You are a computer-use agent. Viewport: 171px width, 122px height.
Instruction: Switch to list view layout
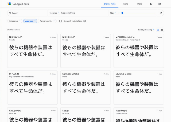click(x=162, y=30)
